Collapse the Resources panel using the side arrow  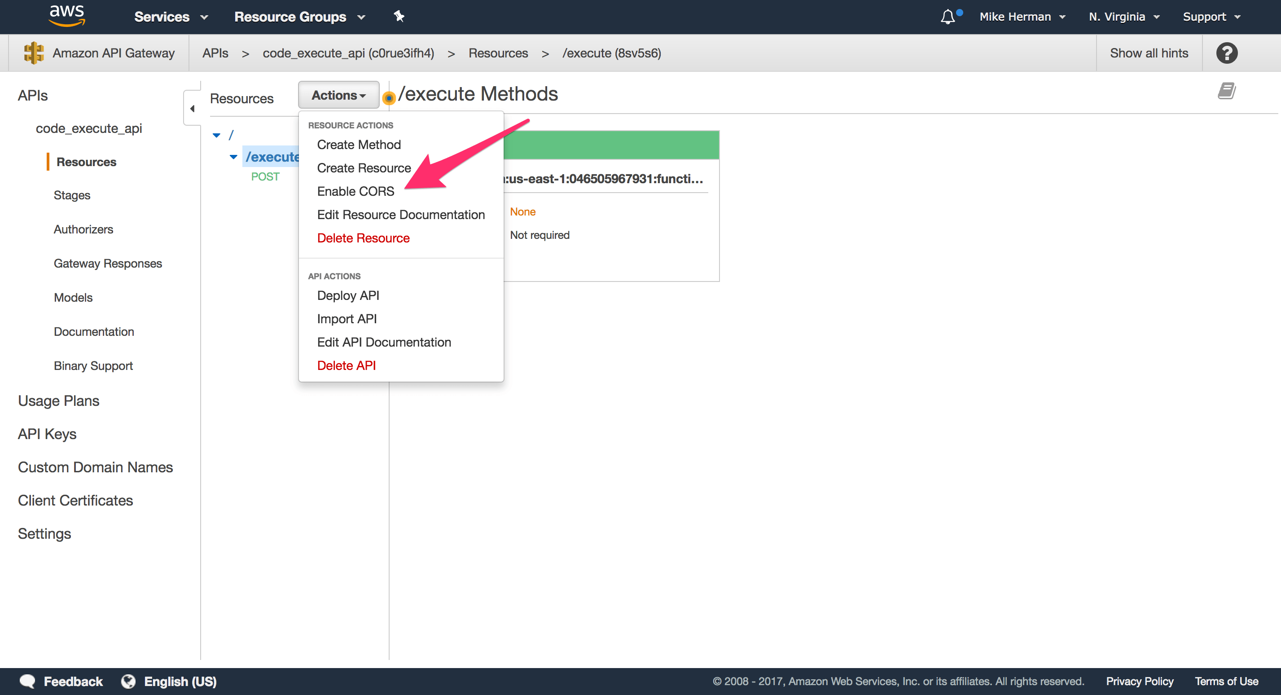[193, 108]
